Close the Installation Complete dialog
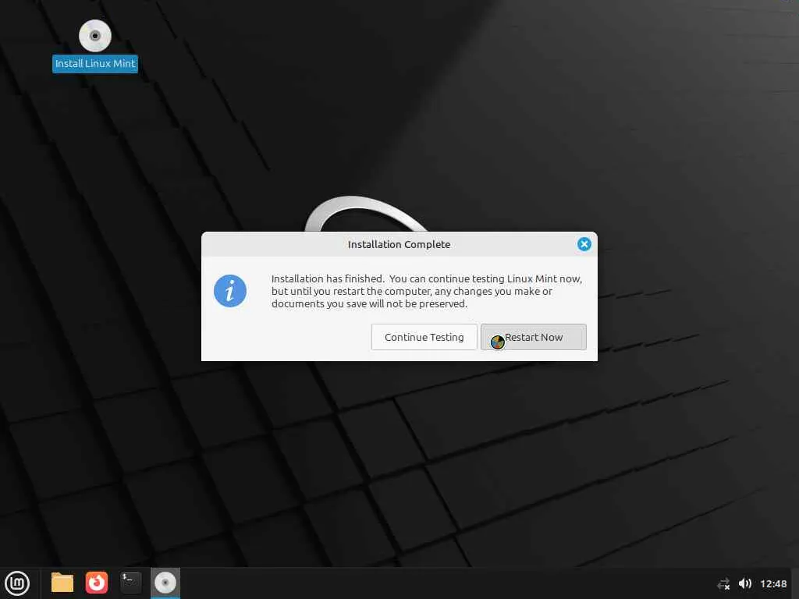This screenshot has width=799, height=599. [x=584, y=244]
